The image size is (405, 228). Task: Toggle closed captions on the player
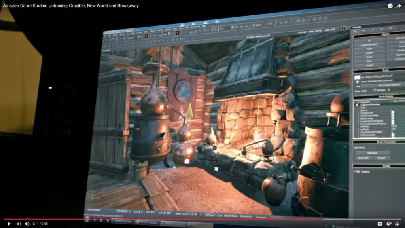(x=380, y=224)
